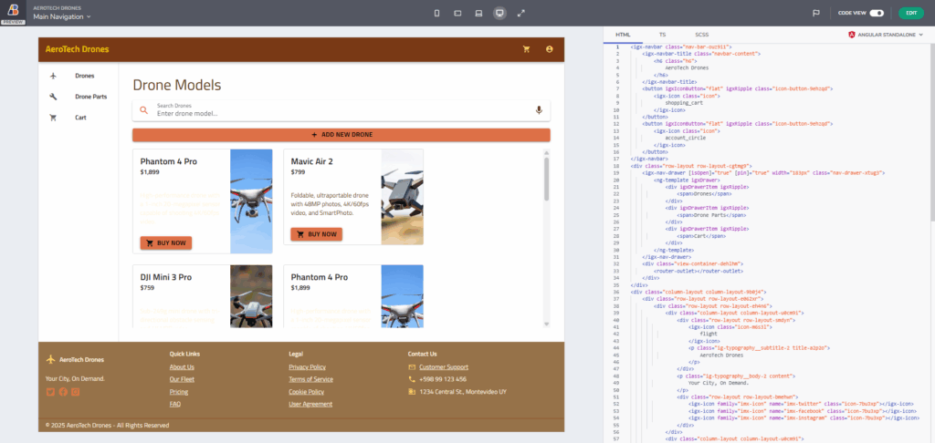Click the email envelope icon in Contact Us
The width and height of the screenshot is (935, 443).
pos(412,366)
